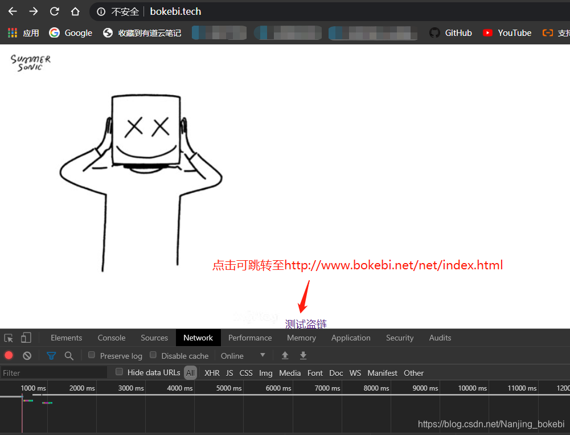The height and width of the screenshot is (435, 570).
Task: Focus the network Filter text field
Action: 54,373
